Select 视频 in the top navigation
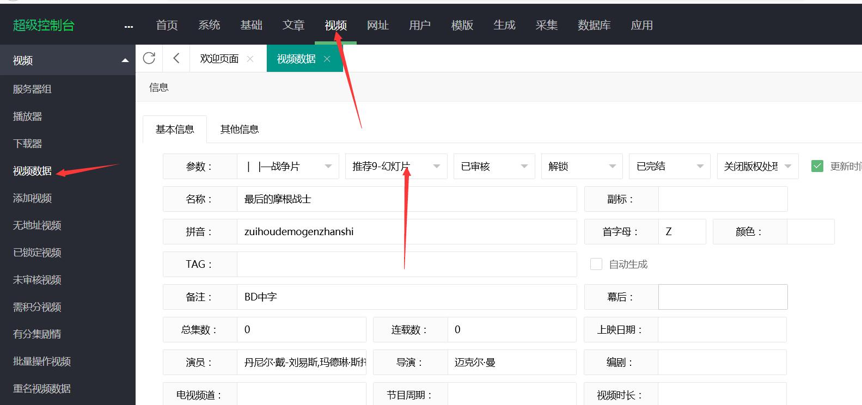This screenshot has height=405, width=862. click(x=335, y=25)
